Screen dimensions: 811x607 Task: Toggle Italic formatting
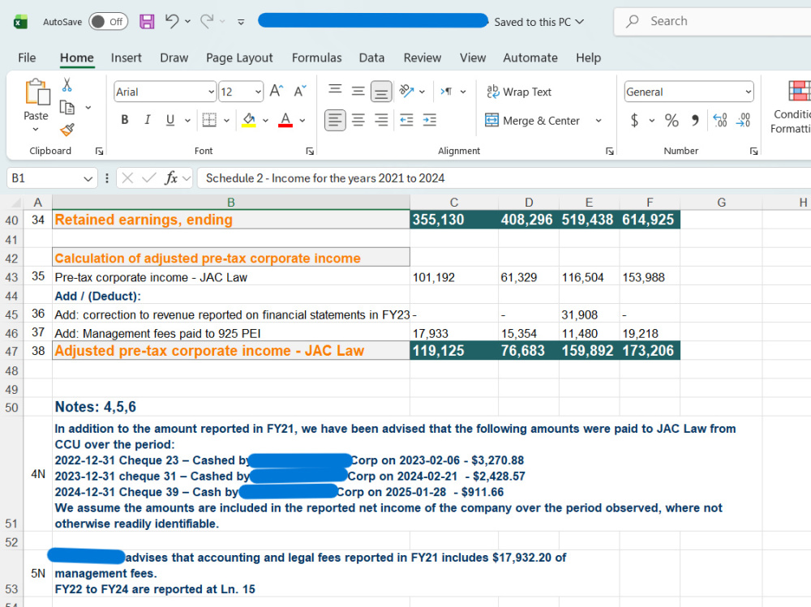coord(148,120)
